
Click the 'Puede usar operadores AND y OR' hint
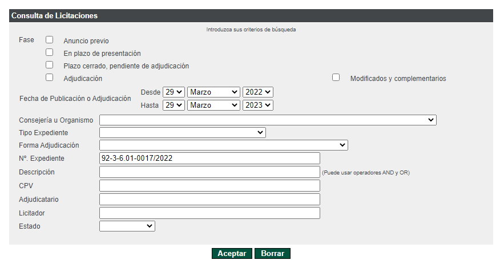click(x=366, y=173)
